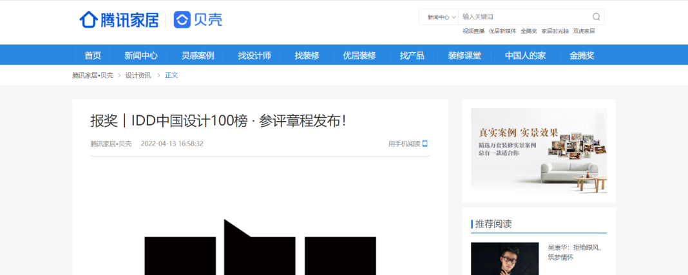
Task: Open the 视频直播 quick link
Action: click(x=473, y=31)
